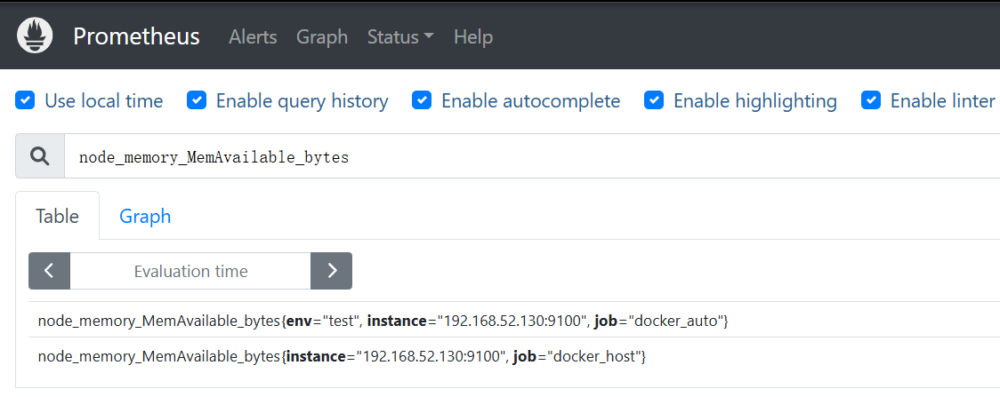The height and width of the screenshot is (397, 1000).
Task: Toggle the Use local time checkbox
Action: 25,100
